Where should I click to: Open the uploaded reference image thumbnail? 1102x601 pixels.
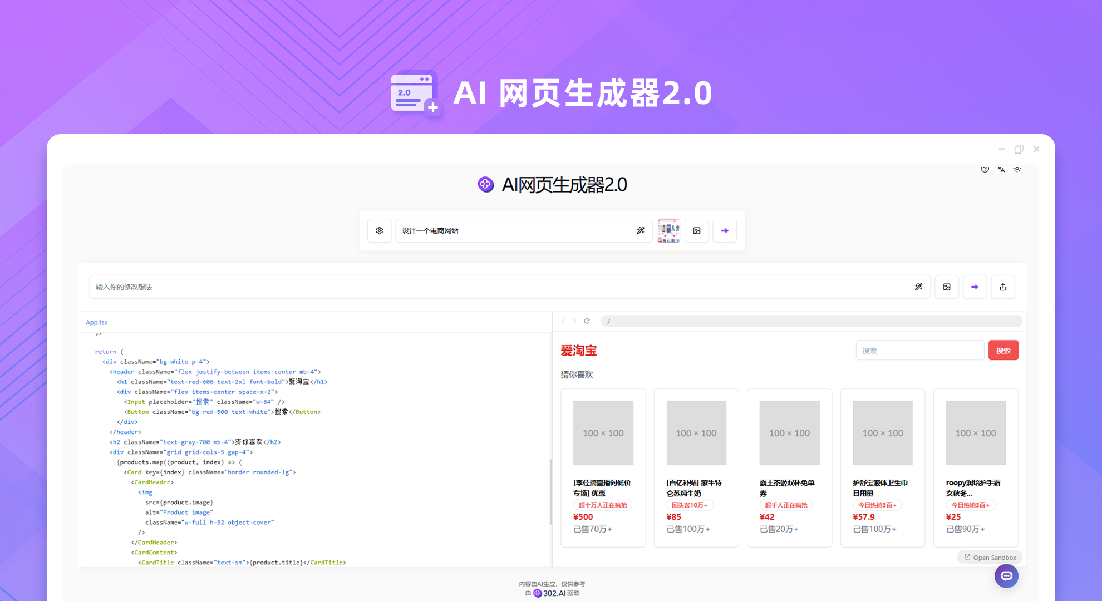(668, 231)
